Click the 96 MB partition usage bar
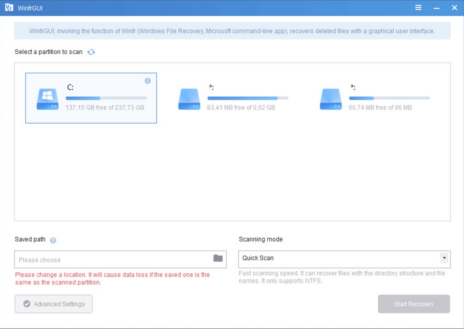 [389, 98]
